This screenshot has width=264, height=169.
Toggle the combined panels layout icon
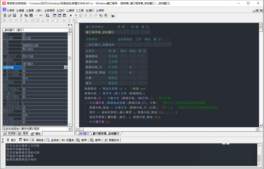coord(64,16)
